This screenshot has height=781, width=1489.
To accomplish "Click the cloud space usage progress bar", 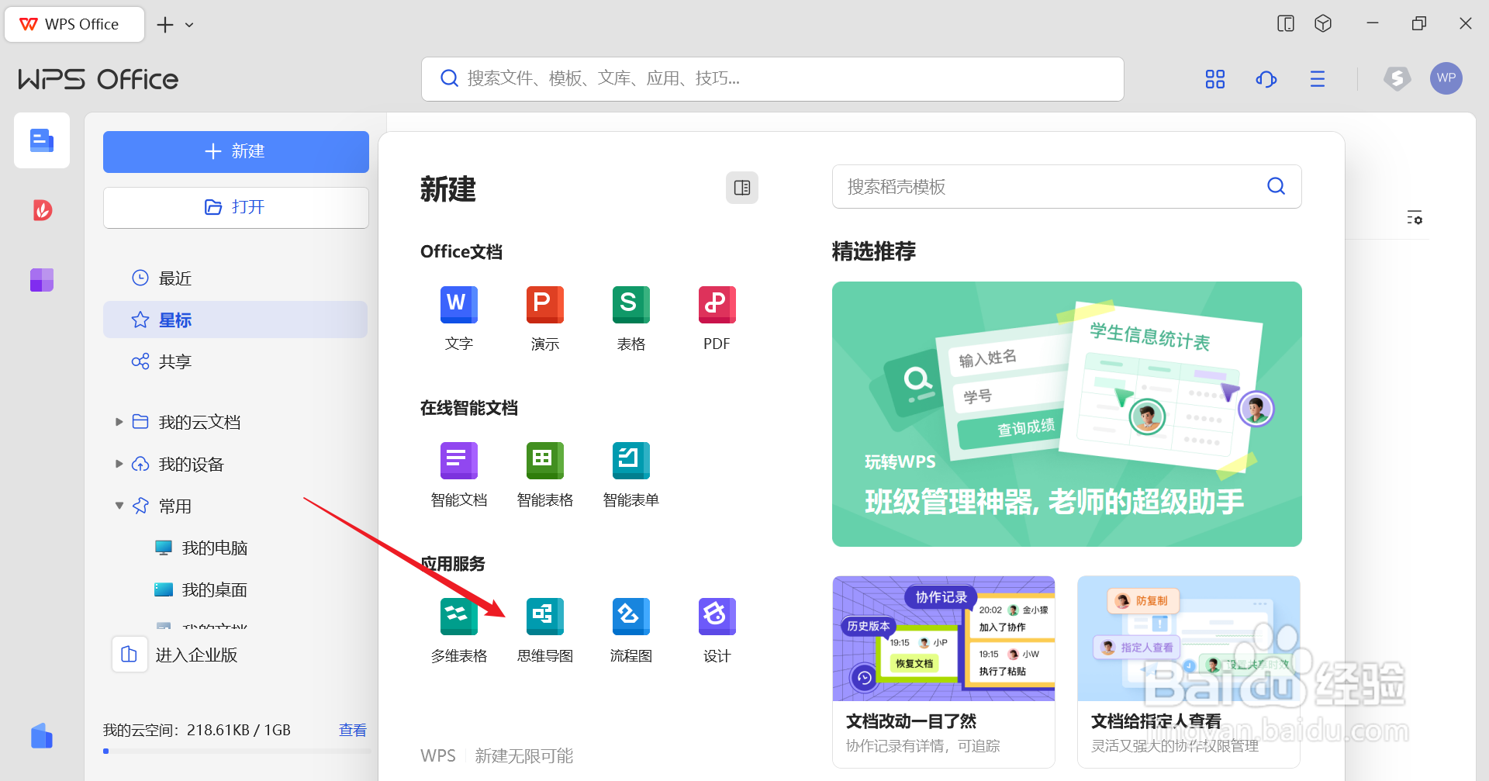I will click(236, 751).
